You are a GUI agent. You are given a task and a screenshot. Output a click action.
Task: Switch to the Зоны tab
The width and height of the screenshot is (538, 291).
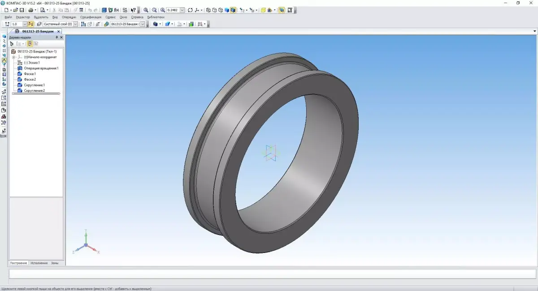(55, 263)
